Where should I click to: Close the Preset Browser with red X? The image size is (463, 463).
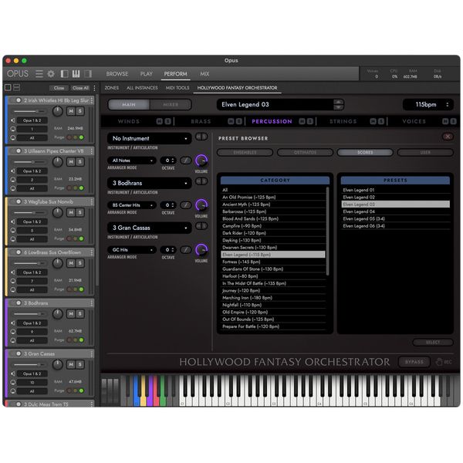[448, 137]
